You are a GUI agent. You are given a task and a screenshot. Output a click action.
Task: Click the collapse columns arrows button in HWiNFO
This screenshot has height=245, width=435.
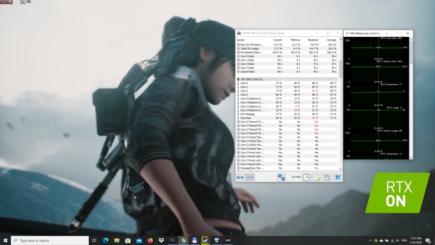click(250, 177)
